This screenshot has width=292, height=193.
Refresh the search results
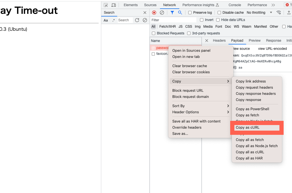pyautogui.click(x=137, y=20)
